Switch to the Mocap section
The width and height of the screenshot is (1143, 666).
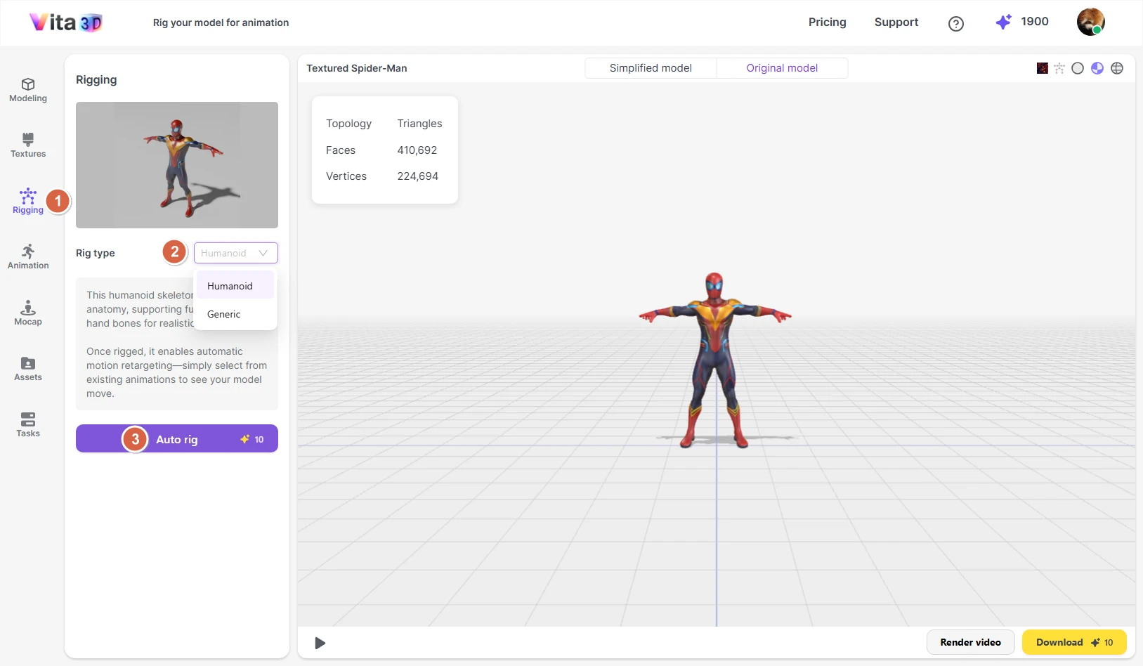coord(28,313)
